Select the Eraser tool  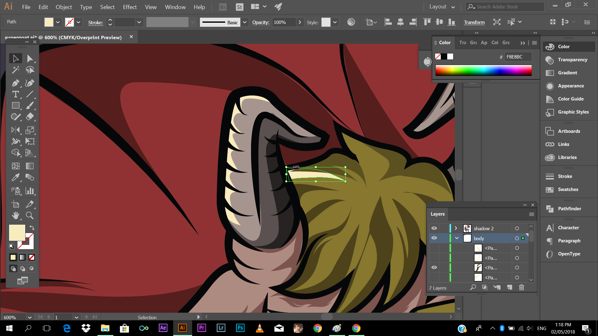tap(30, 117)
